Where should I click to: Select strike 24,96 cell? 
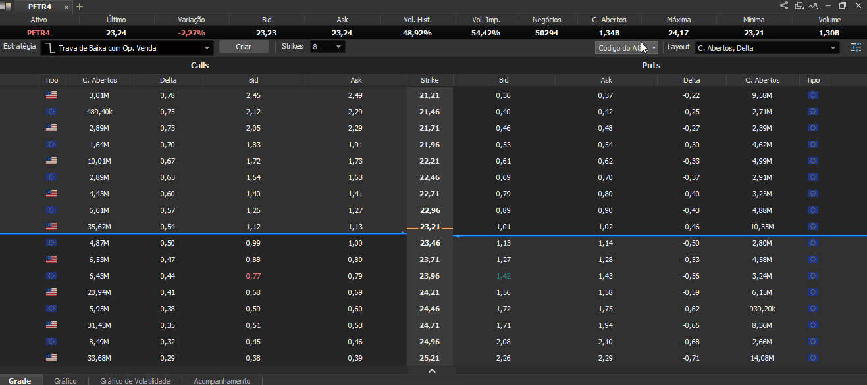tap(429, 342)
